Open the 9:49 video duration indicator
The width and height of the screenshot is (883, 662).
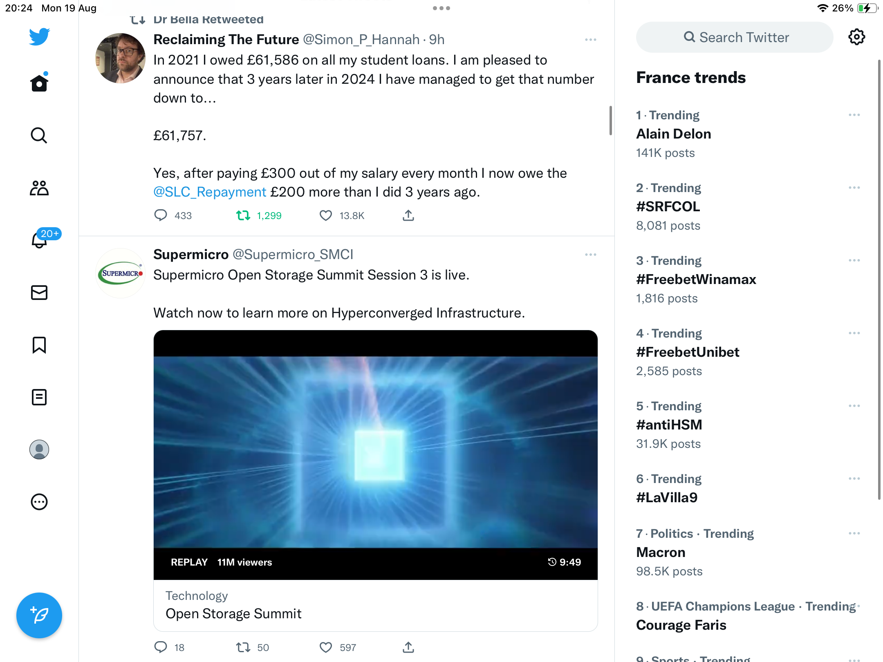click(x=564, y=562)
